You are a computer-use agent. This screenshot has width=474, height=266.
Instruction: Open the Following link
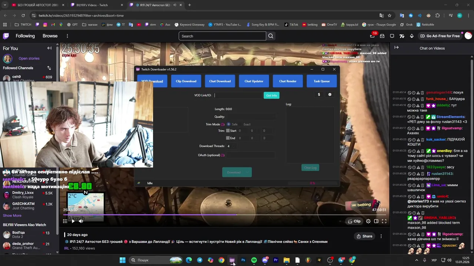pos(25,36)
